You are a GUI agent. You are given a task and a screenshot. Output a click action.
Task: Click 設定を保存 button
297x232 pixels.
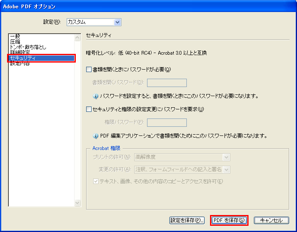187,220
